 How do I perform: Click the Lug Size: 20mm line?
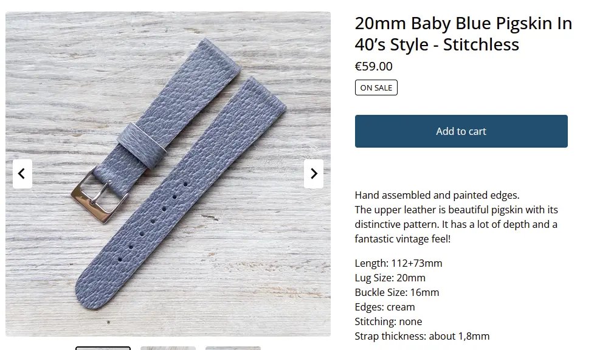click(390, 278)
